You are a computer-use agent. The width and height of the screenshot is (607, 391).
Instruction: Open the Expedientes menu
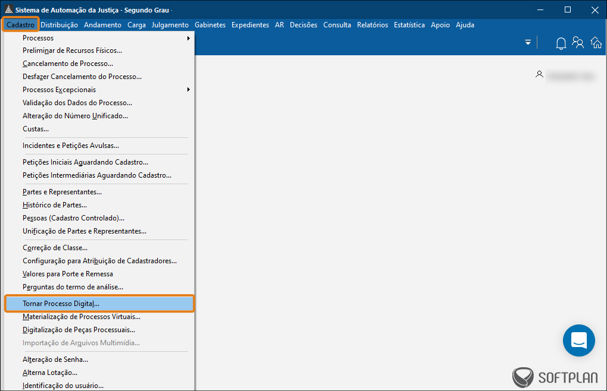click(x=250, y=25)
